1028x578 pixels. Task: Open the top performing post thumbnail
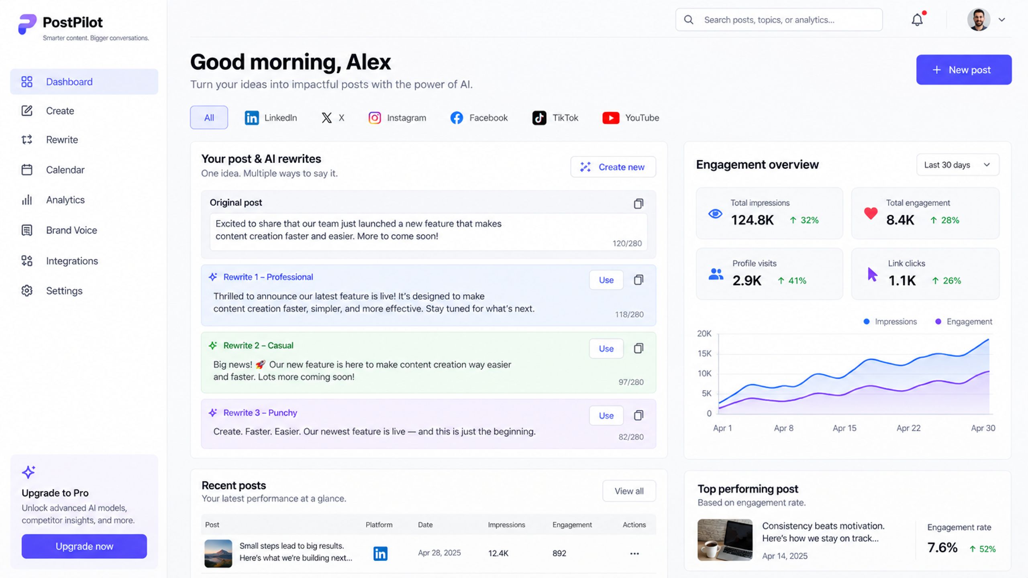725,540
